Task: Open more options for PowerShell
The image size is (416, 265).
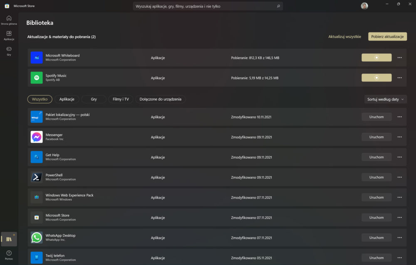Action: point(399,177)
